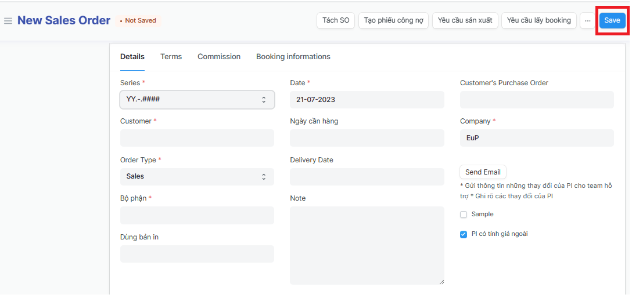
Task: Switch to the Terms tab
Action: click(x=171, y=57)
